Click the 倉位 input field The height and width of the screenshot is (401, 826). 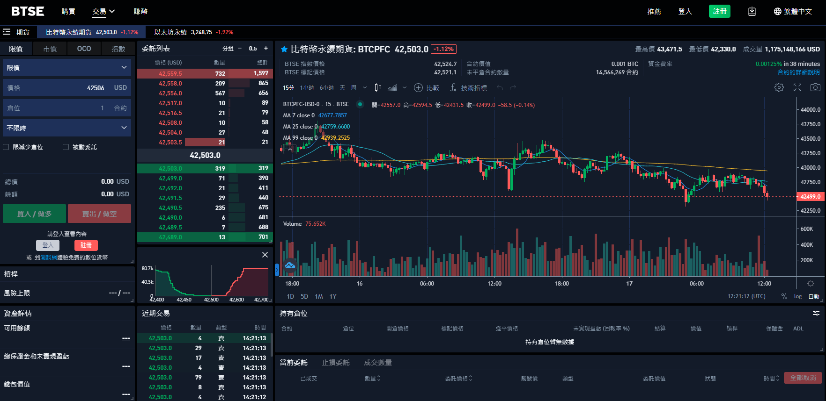tap(67, 108)
